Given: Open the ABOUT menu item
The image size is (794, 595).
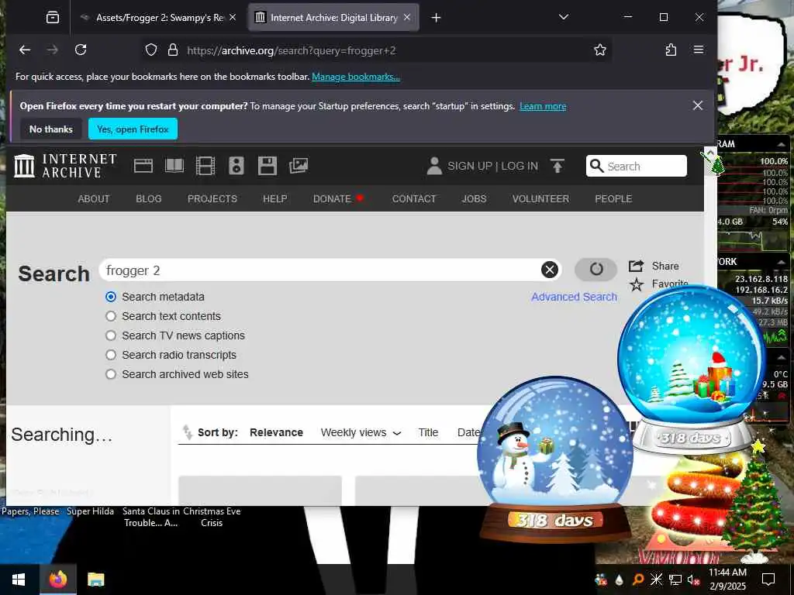Looking at the screenshot, I should 94,199.
